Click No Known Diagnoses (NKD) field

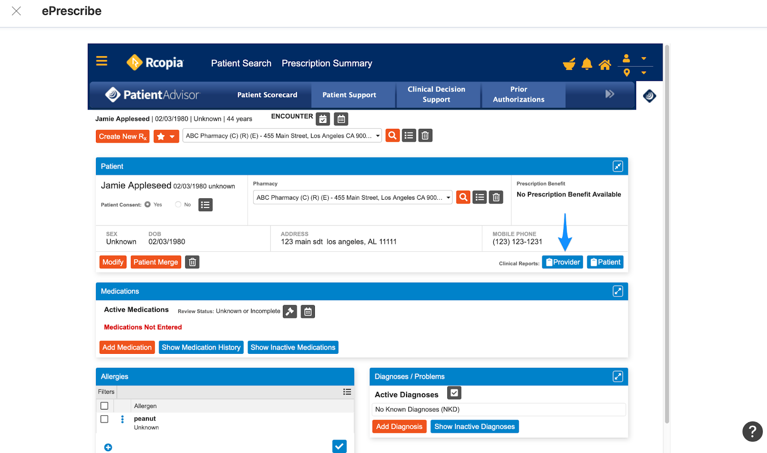pyautogui.click(x=499, y=409)
